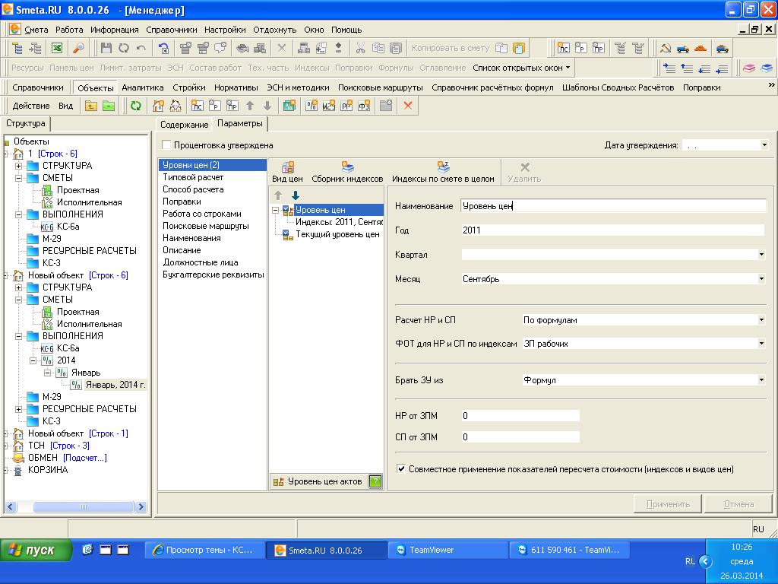The height and width of the screenshot is (584, 778).
Task: Open Сборник индексов tool
Action: [347, 172]
